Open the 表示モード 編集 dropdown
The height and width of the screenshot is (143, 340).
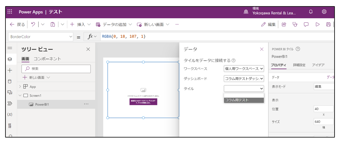pos(324,87)
